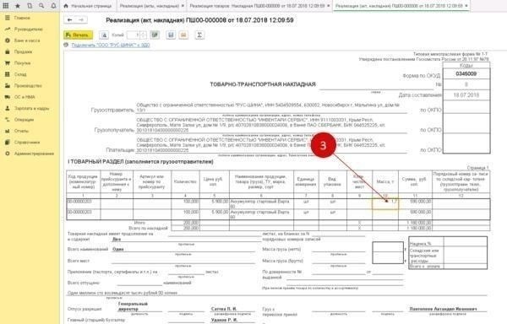This screenshot has width=507, height=324.
Task: Open the Производство section
Action: [28, 85]
